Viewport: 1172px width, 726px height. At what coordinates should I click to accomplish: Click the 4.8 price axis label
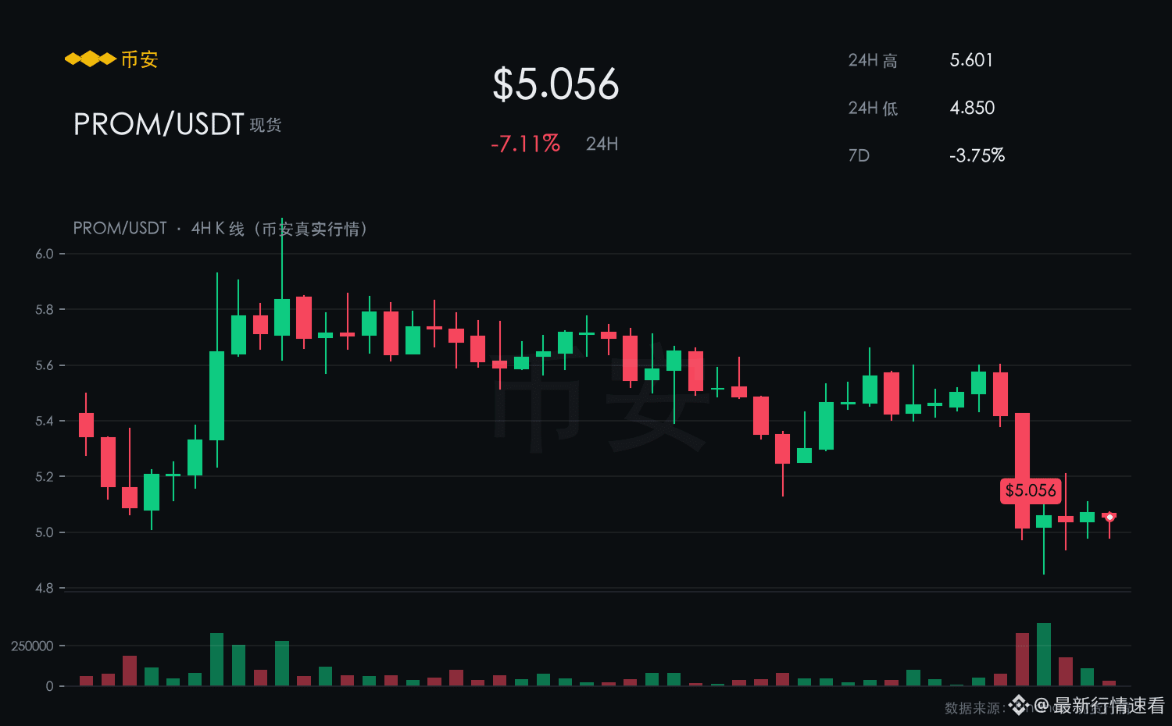[45, 588]
